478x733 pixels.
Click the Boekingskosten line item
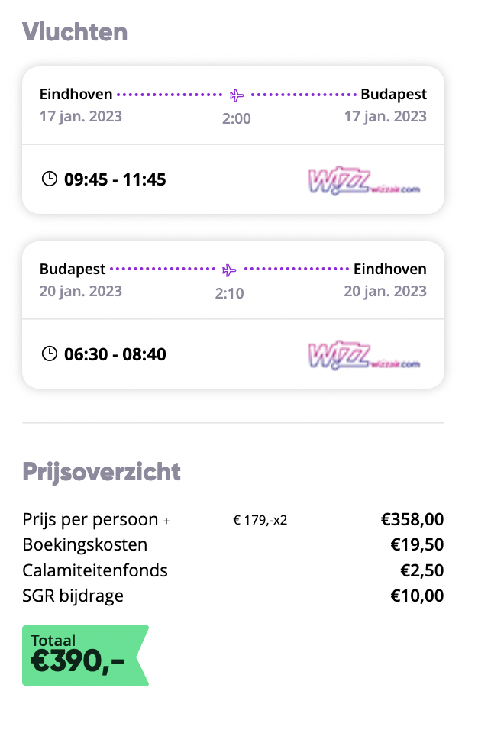[85, 544]
